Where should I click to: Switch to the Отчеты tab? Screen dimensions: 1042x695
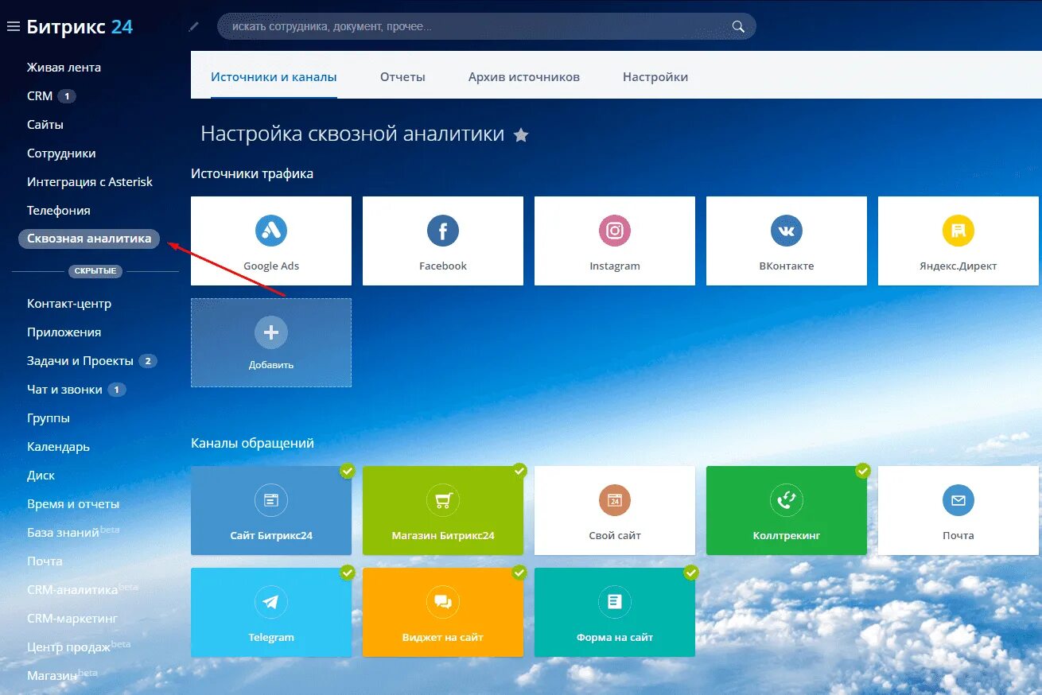pos(402,76)
